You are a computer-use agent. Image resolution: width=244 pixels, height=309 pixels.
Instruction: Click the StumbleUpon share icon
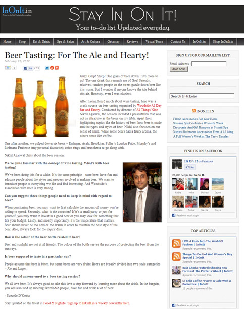coord(52,68)
